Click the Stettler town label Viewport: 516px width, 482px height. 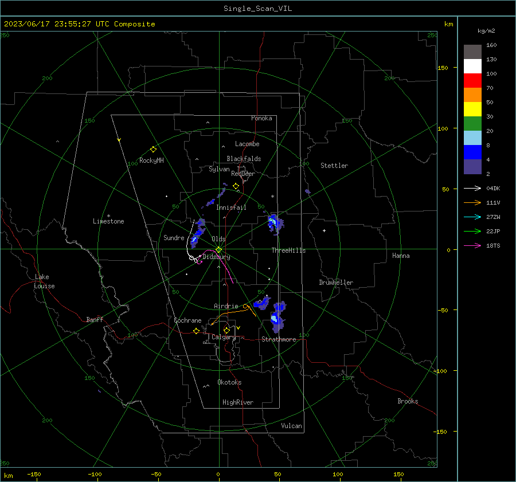334,166
